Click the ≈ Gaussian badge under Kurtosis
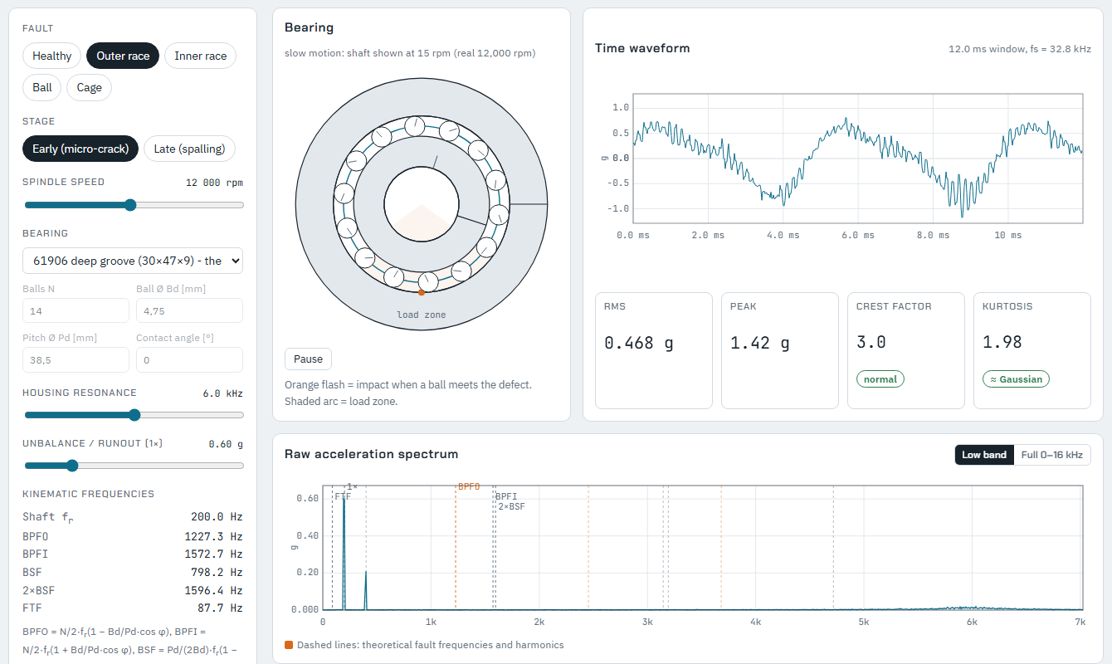The image size is (1112, 664). click(x=1017, y=379)
